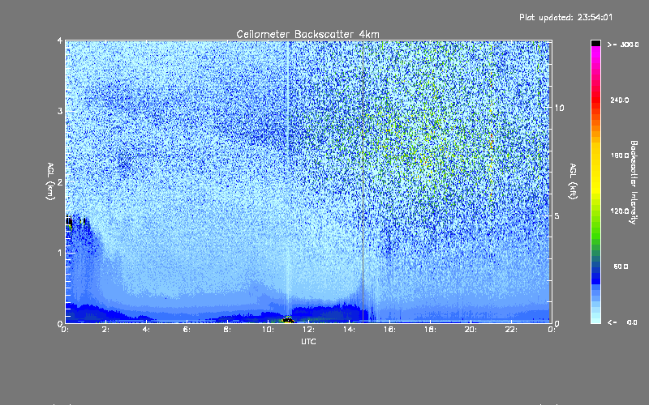Click the black cloud return near 0:00 UTC
This screenshot has width=649, height=405.
[69, 220]
